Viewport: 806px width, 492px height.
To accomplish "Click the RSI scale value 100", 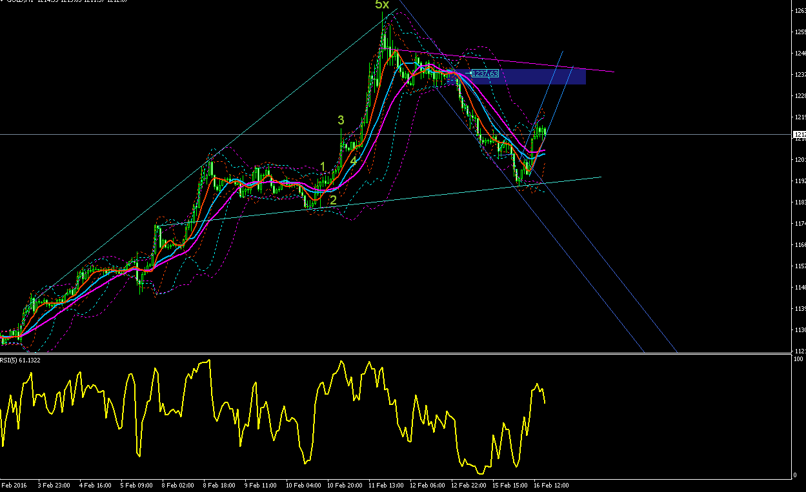I will (x=799, y=358).
